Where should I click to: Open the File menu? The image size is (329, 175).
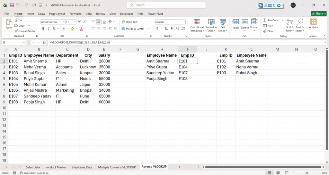tap(6, 14)
